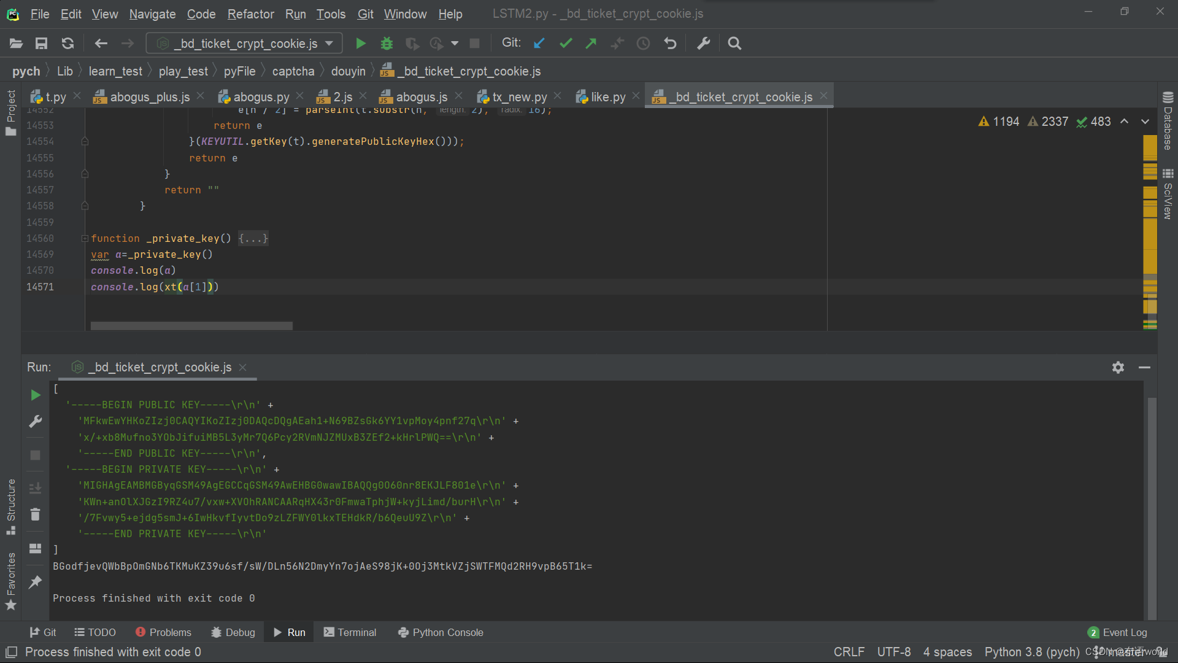The width and height of the screenshot is (1178, 663).
Task: Push commits with the green arrow
Action: pos(590,43)
